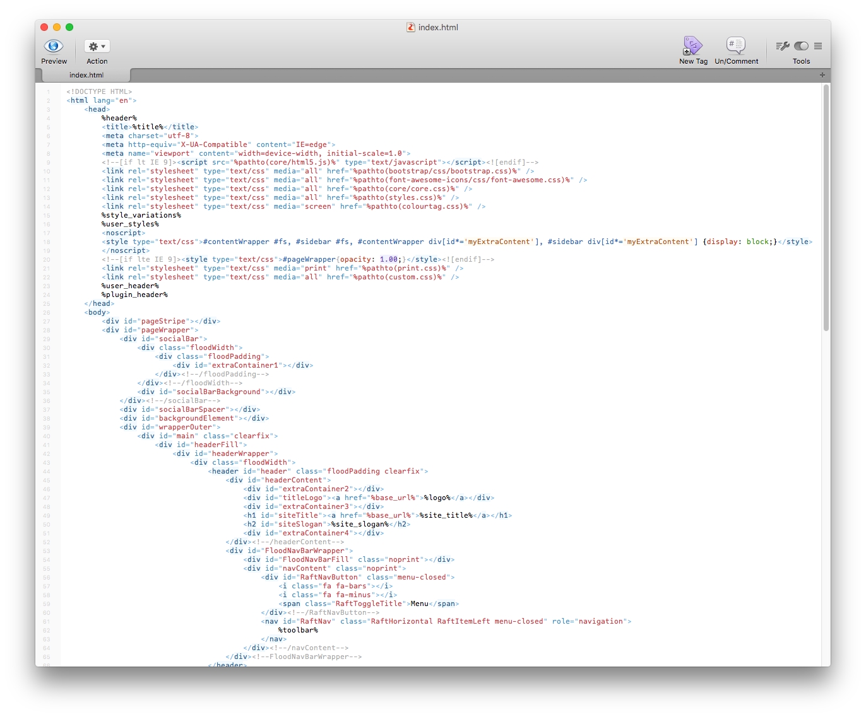
Task: Click the font-awesome.css link line
Action: [345, 180]
